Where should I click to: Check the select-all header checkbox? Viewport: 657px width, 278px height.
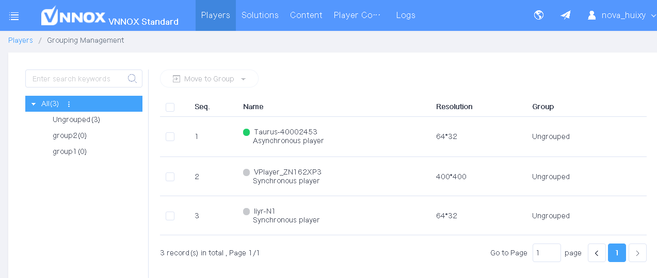tap(170, 107)
